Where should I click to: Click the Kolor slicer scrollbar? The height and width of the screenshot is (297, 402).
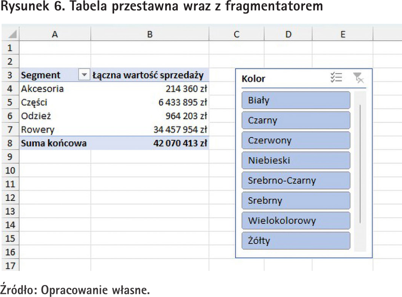(x=360, y=163)
